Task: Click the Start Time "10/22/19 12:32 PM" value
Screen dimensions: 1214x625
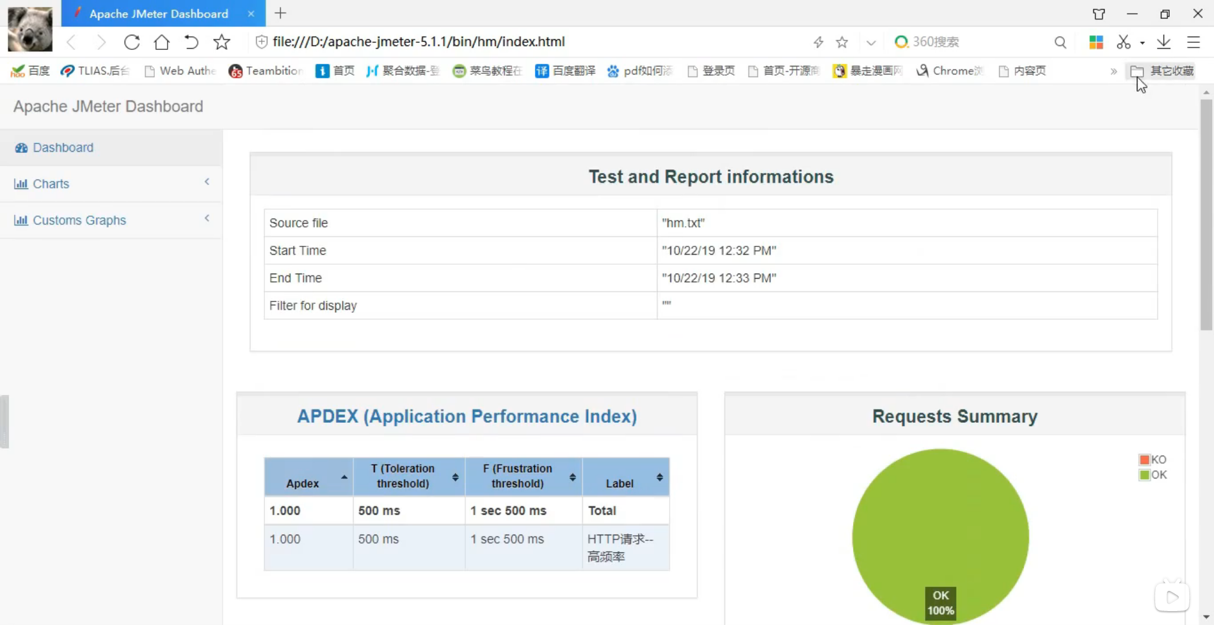Action: (719, 251)
